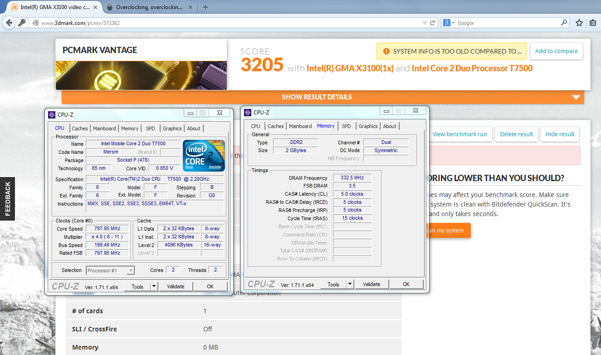Click the Core VID value 0.850 V
This screenshot has height=355, width=601.
165,168
